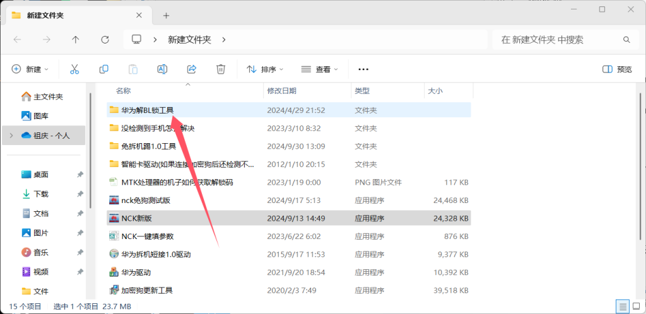Open 图库 in the sidebar
This screenshot has height=314, width=646.
[x=35, y=116]
